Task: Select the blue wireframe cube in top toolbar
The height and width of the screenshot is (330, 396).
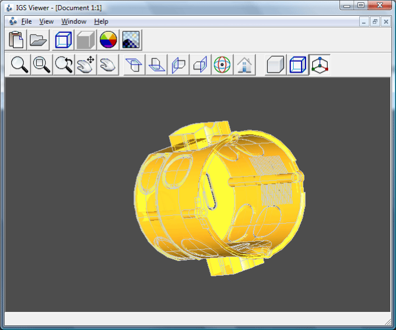Action: tap(63, 40)
